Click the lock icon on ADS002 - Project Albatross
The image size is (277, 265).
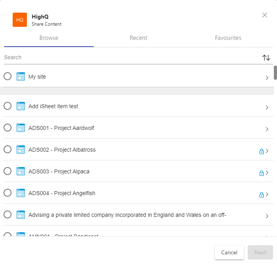(x=261, y=151)
